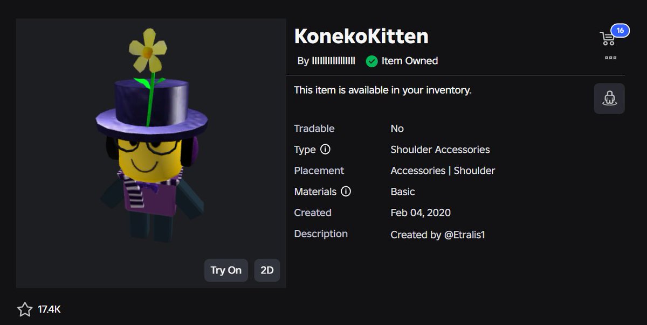The height and width of the screenshot is (325, 647).
Task: Open the three-dot more options menu
Action: pos(610,58)
